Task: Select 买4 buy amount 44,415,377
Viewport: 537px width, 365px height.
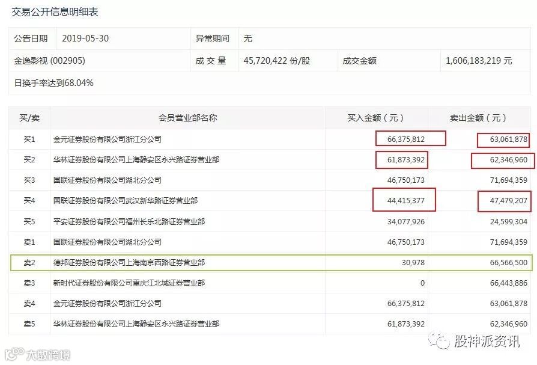Action: (406, 200)
